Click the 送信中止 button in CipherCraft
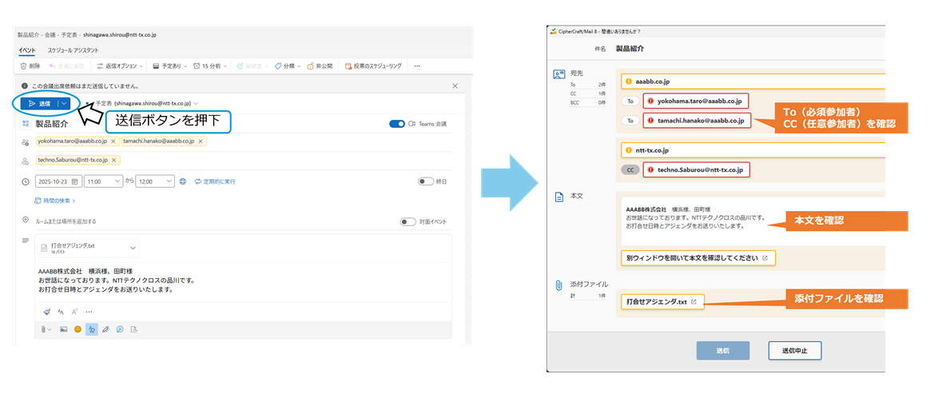Viewport: 934px width, 398px height. [794, 351]
